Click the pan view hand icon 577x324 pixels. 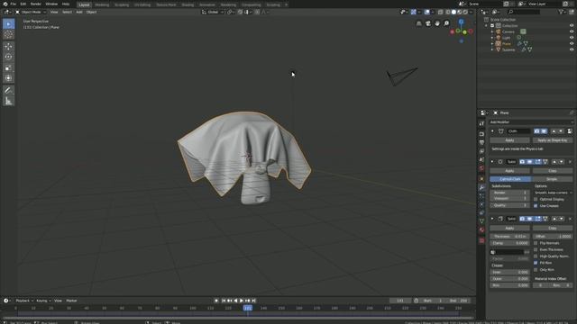[x=437, y=23]
